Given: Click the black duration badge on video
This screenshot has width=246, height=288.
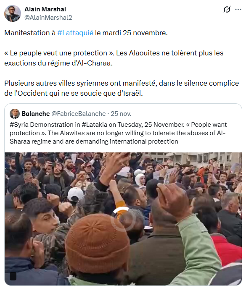Looking at the screenshot, I should (x=13, y=276).
